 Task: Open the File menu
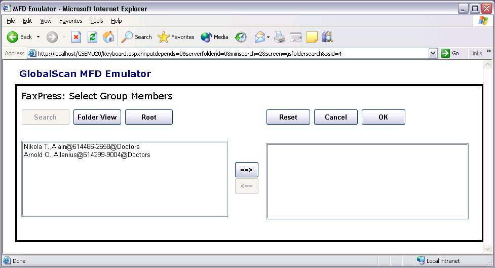point(11,21)
